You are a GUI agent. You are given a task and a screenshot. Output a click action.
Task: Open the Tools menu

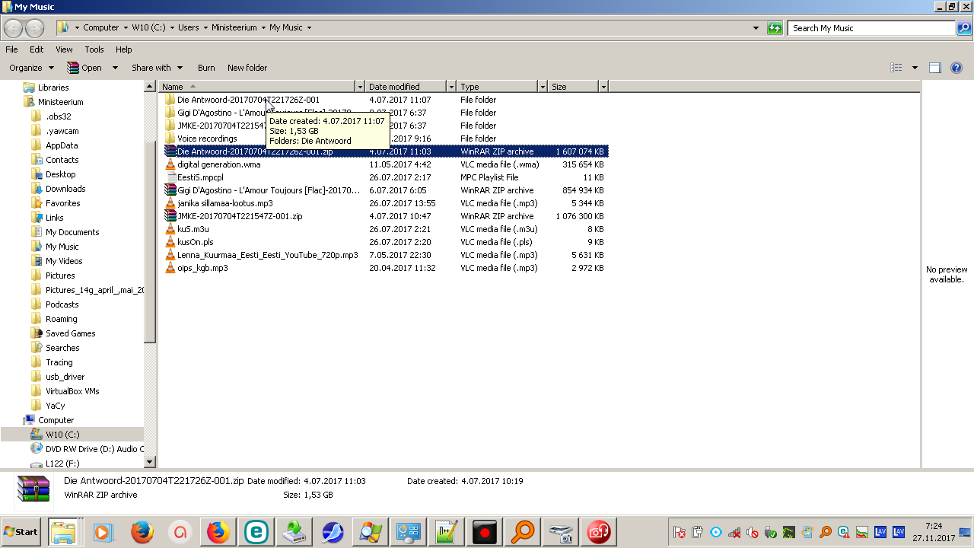pos(94,49)
